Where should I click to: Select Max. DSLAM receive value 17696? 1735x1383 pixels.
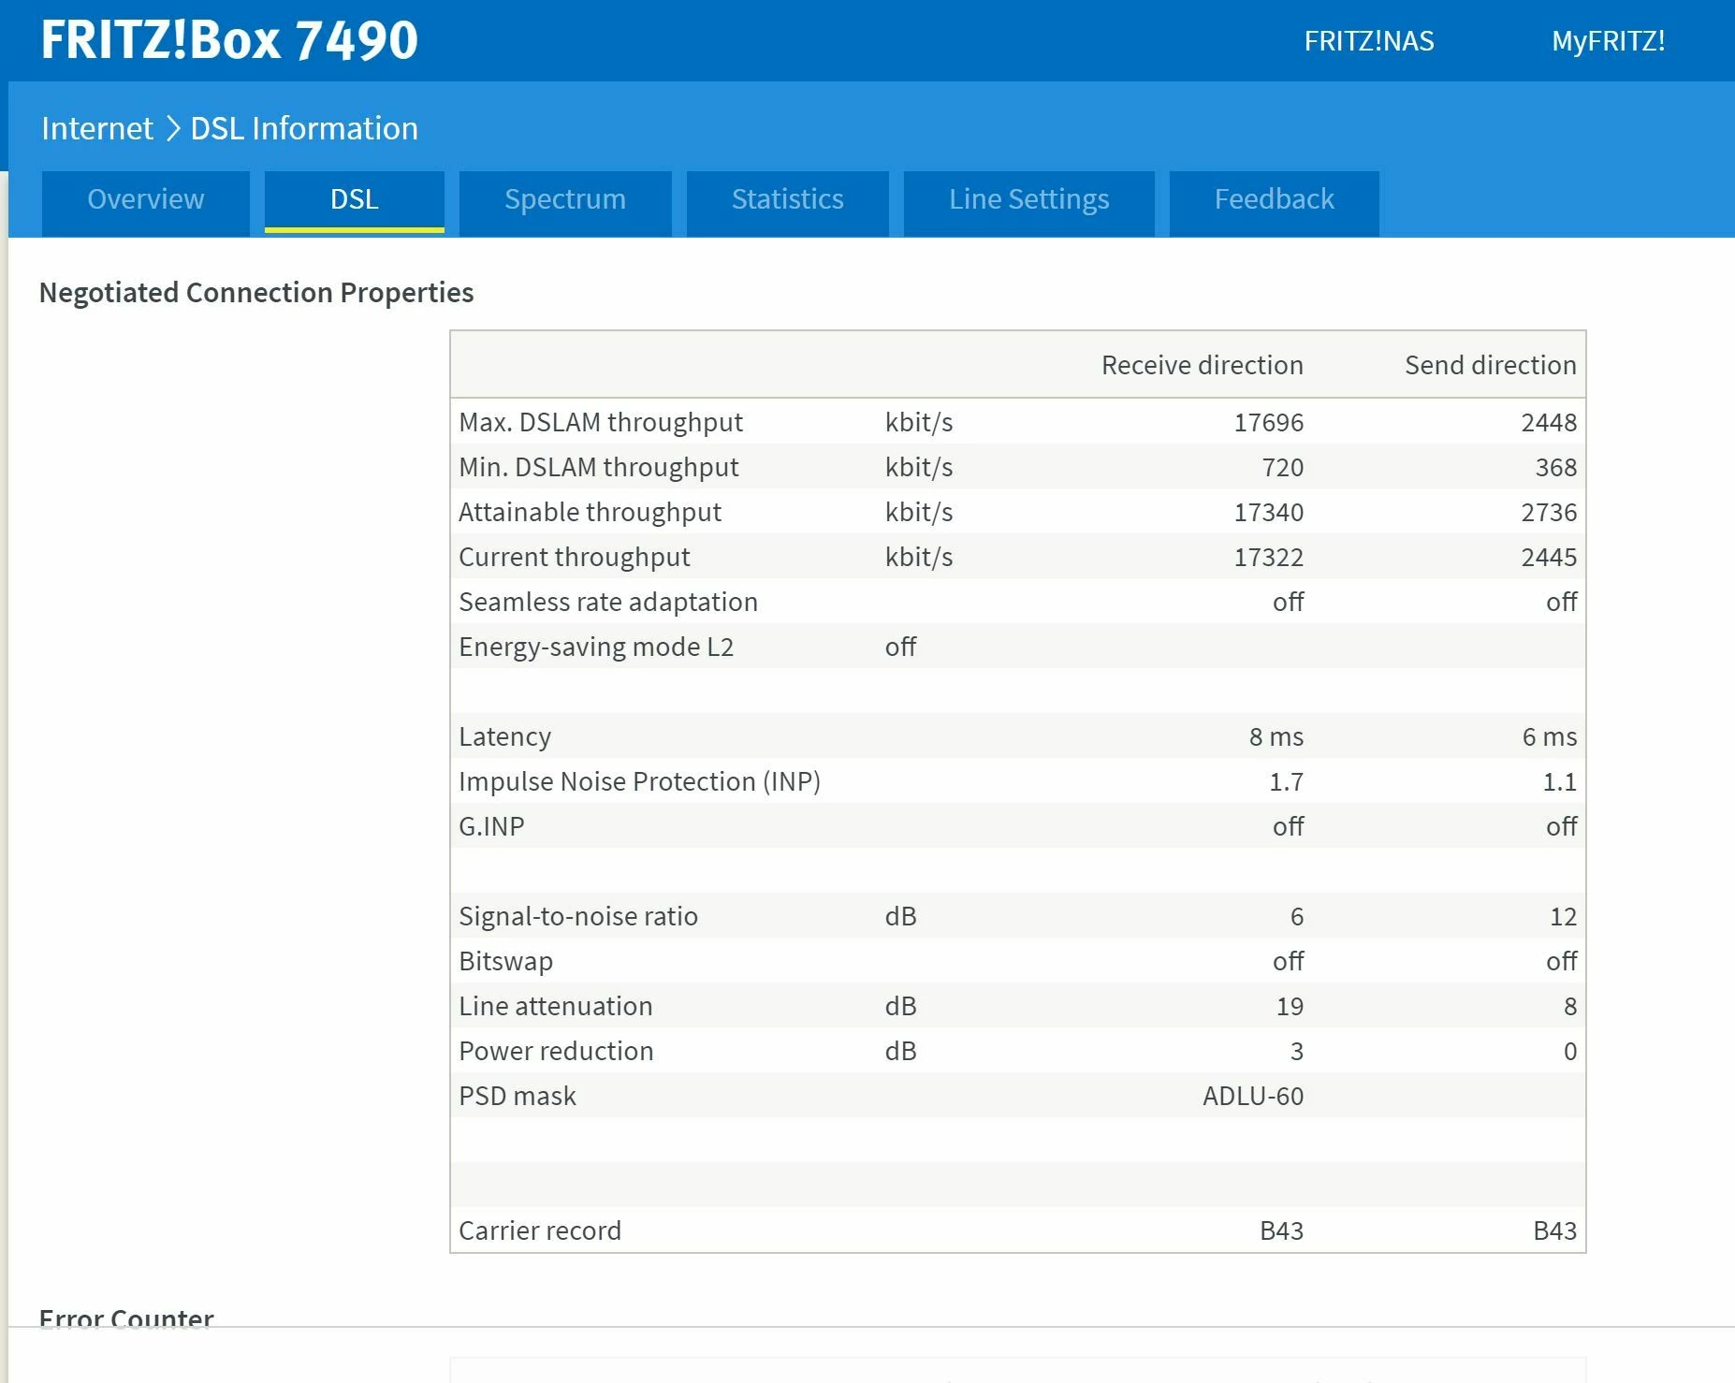pos(1269,422)
